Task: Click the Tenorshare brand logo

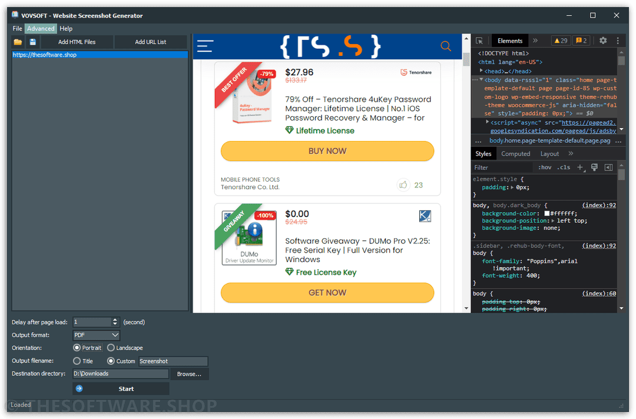Action: [x=416, y=72]
